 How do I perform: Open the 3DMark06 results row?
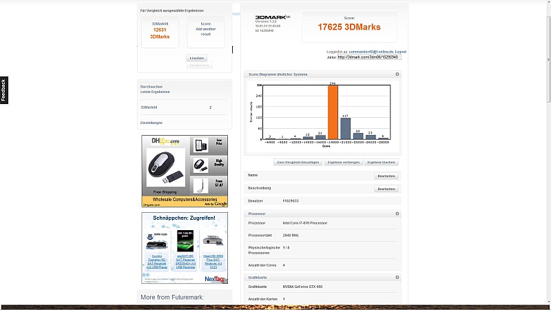click(183, 107)
